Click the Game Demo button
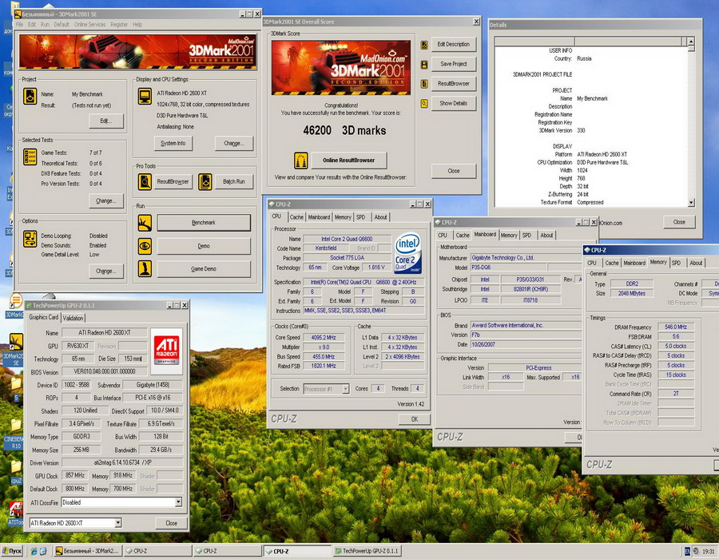The image size is (719, 559). (204, 269)
